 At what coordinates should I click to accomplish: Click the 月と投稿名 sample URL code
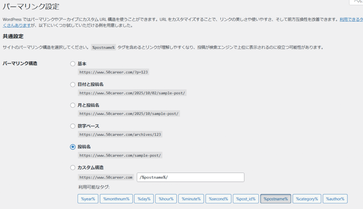[x=129, y=114]
